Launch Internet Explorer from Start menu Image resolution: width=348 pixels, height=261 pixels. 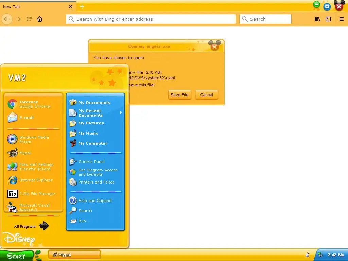[x=33, y=180]
